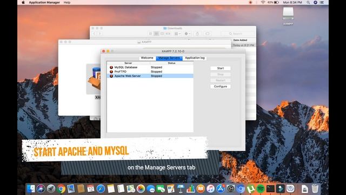The height and width of the screenshot is (195, 346).
Task: Open Maps from the Dock
Action: point(131,189)
